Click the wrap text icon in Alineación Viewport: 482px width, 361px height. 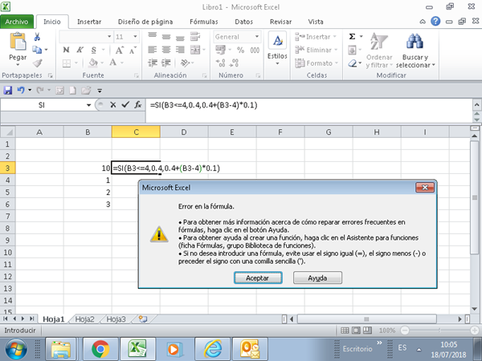195,37
